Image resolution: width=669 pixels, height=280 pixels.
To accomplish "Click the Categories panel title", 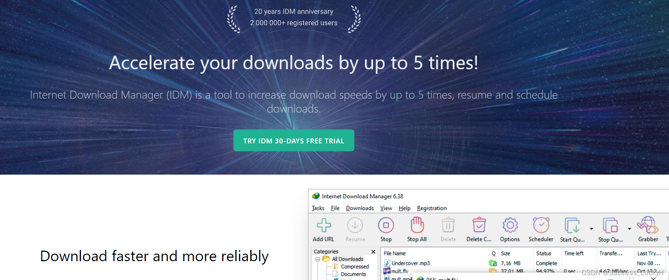I will click(326, 251).
